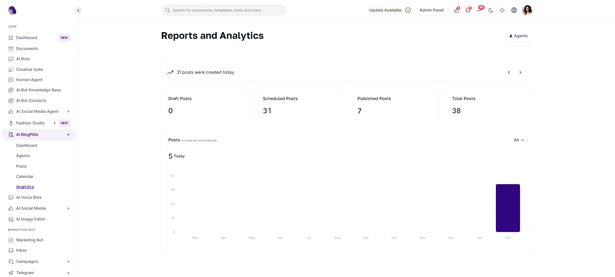Click the Update Available arrow icon
615x277 pixels.
408,10
